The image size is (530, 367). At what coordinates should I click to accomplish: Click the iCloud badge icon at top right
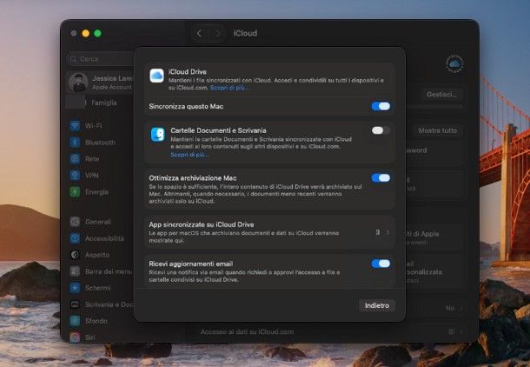click(454, 64)
